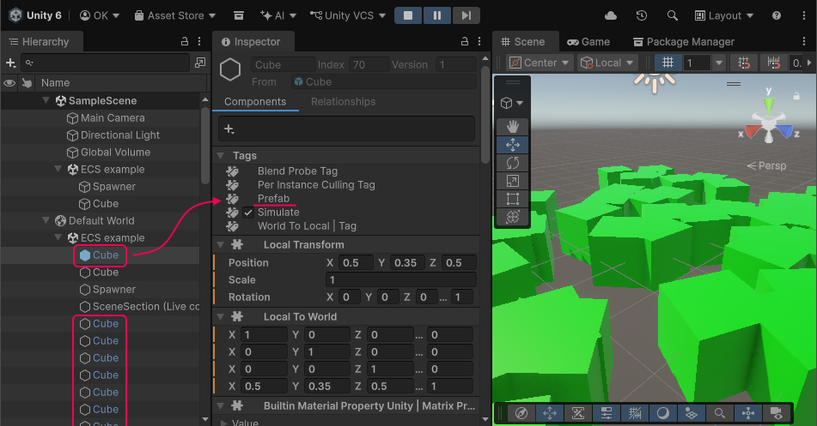
Task: Select the Move tool in Scene tools
Action: click(513, 145)
